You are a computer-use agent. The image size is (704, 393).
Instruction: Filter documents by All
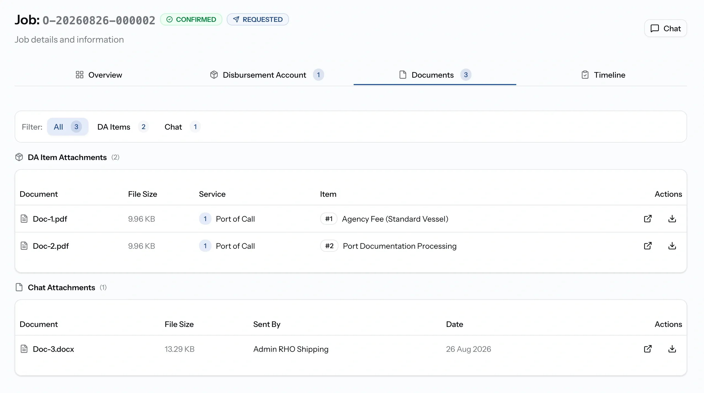click(x=68, y=127)
